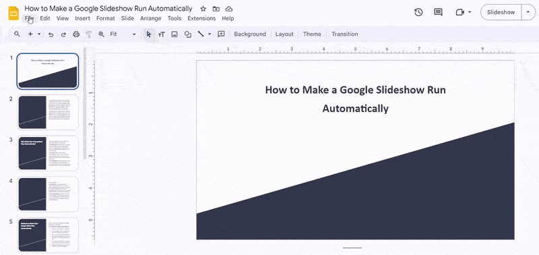Viewport: 539px width, 255px height.
Task: Undo the last action
Action: (51, 34)
